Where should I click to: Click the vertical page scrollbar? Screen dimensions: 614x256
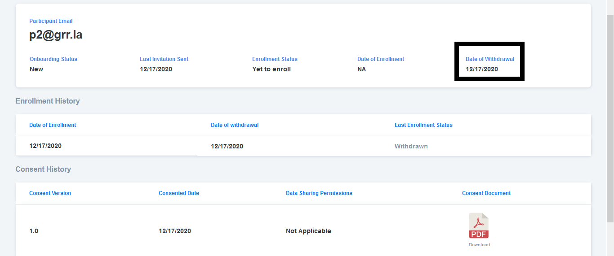(x=610, y=119)
